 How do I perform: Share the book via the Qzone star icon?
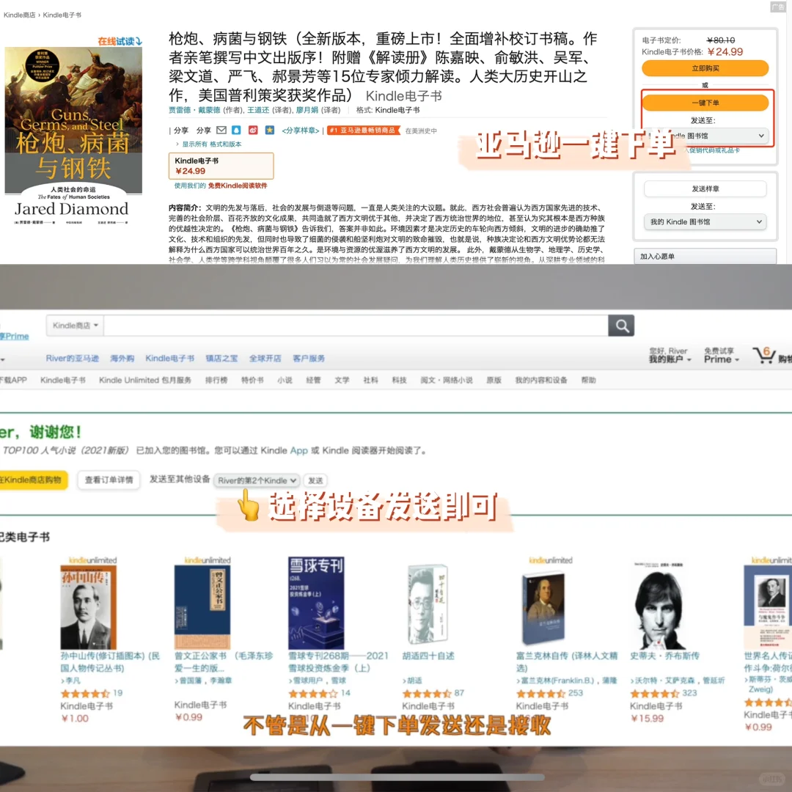tap(270, 131)
